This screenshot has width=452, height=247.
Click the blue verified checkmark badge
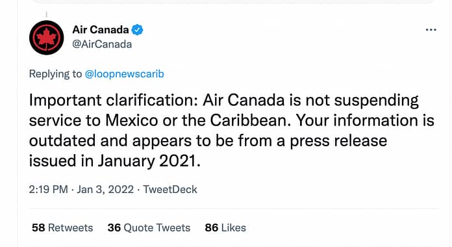point(137,30)
